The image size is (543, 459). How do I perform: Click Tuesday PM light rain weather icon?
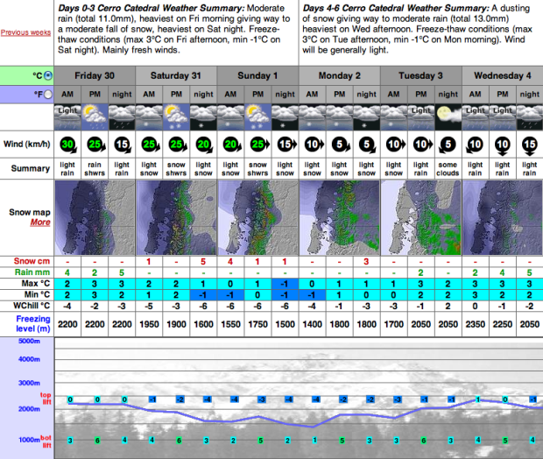tap(420, 117)
